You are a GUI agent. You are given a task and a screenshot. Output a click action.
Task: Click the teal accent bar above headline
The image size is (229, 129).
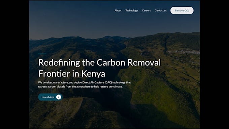[42, 54]
